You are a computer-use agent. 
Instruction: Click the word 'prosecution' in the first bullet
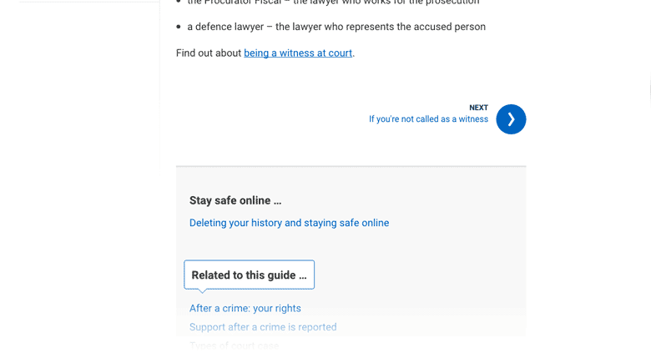click(x=452, y=3)
